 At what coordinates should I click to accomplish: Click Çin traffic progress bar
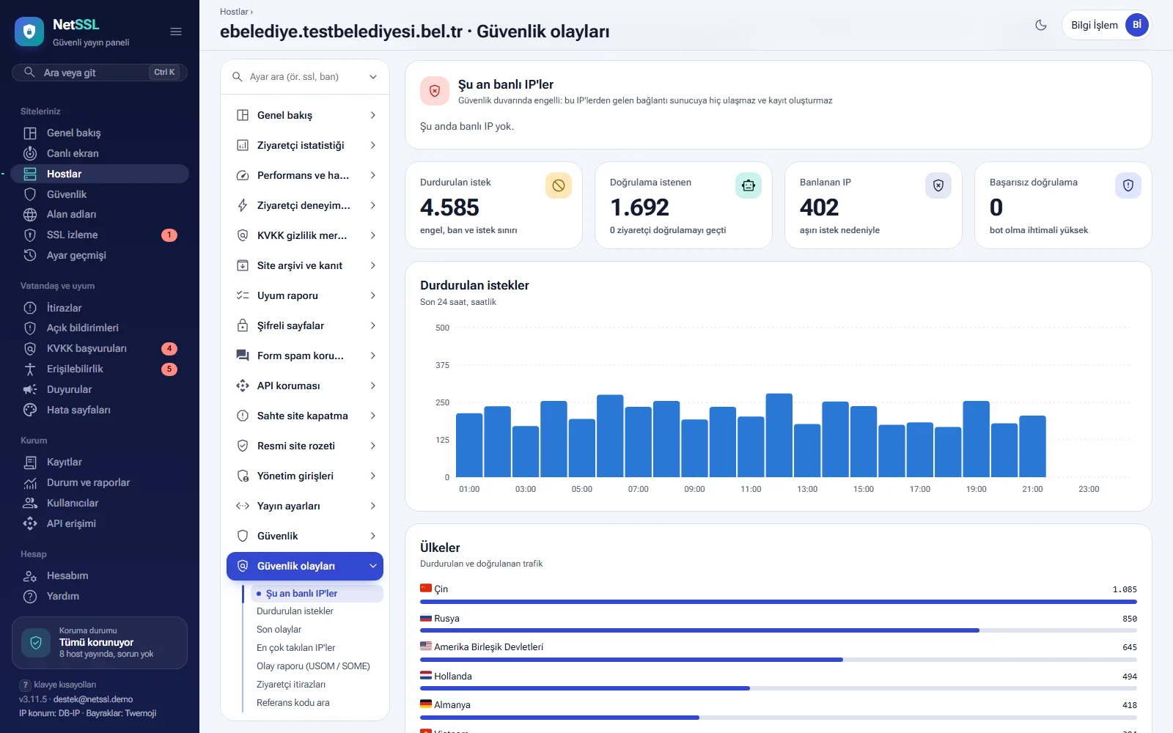pos(779,602)
